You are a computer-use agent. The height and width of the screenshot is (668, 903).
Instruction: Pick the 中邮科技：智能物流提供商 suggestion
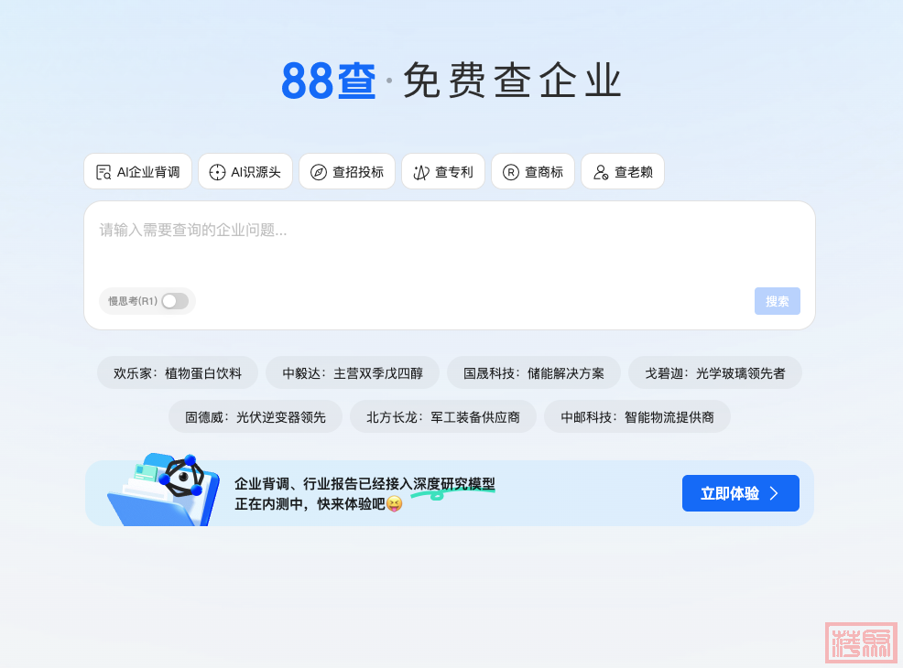637,417
